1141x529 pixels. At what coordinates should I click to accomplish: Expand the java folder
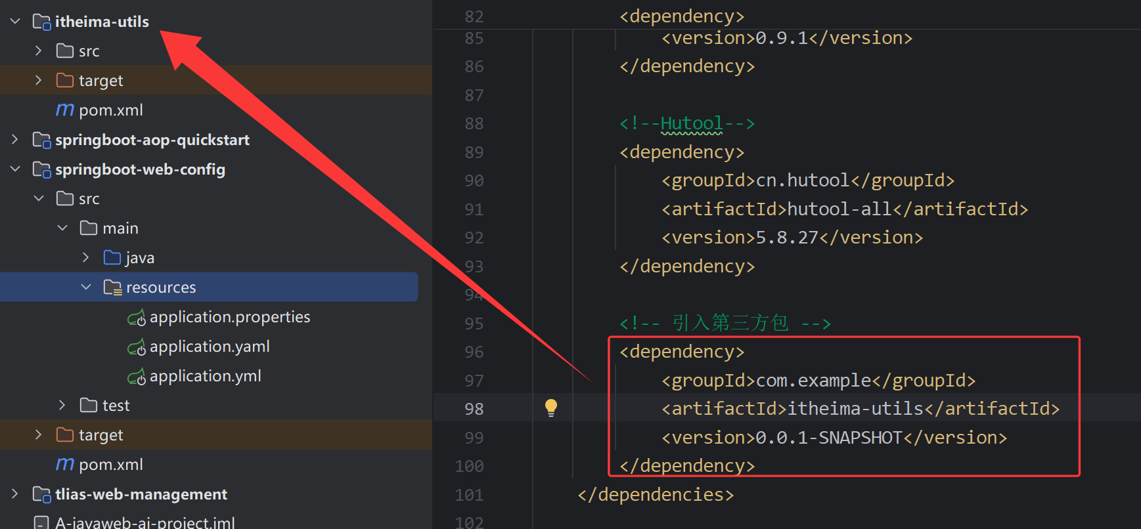pyautogui.click(x=86, y=257)
